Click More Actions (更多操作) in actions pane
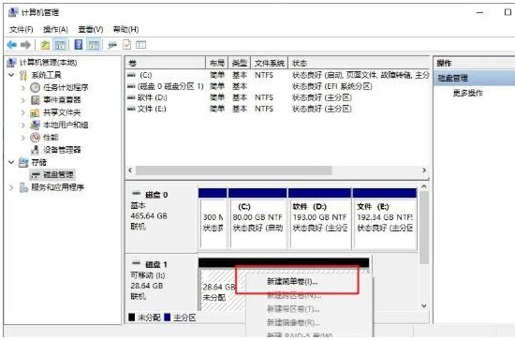 tap(467, 93)
